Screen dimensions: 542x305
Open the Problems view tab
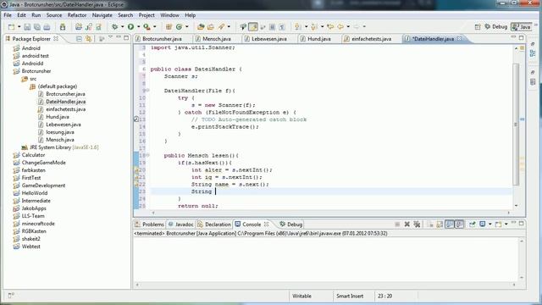(x=149, y=225)
